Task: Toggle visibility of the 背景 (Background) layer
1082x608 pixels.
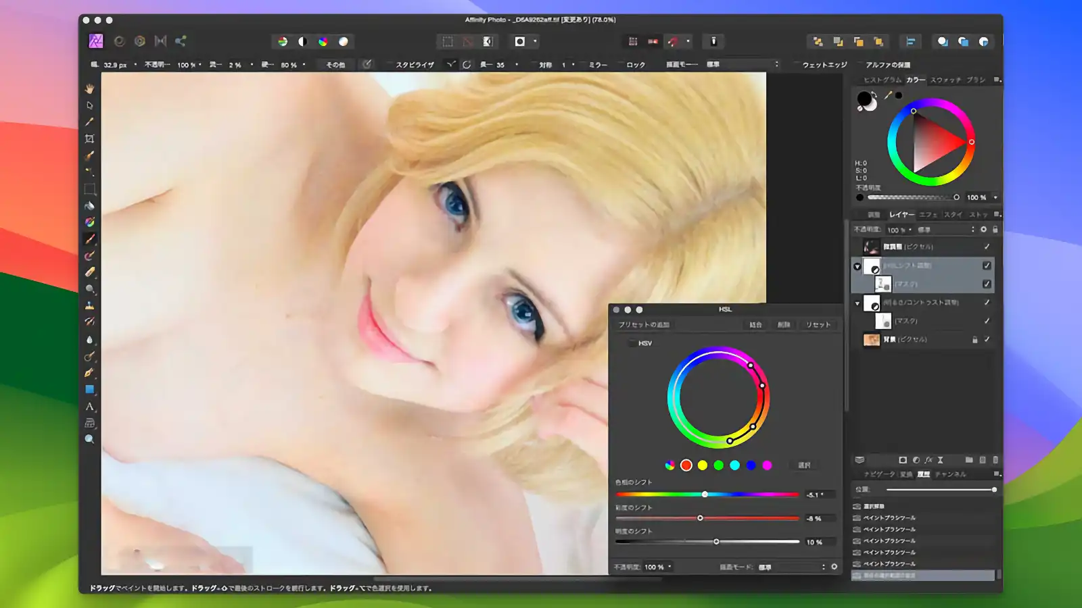Action: click(988, 339)
